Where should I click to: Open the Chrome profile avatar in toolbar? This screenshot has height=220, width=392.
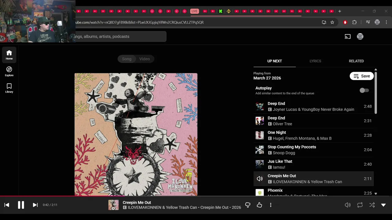(377, 22)
